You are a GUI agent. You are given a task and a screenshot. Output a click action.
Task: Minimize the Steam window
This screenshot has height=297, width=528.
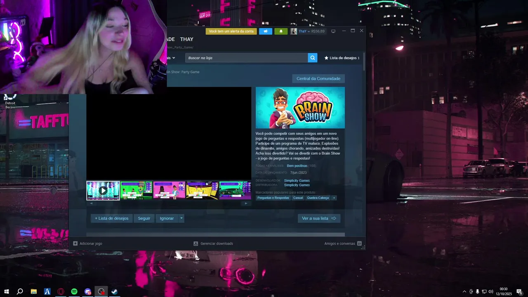[x=344, y=31]
